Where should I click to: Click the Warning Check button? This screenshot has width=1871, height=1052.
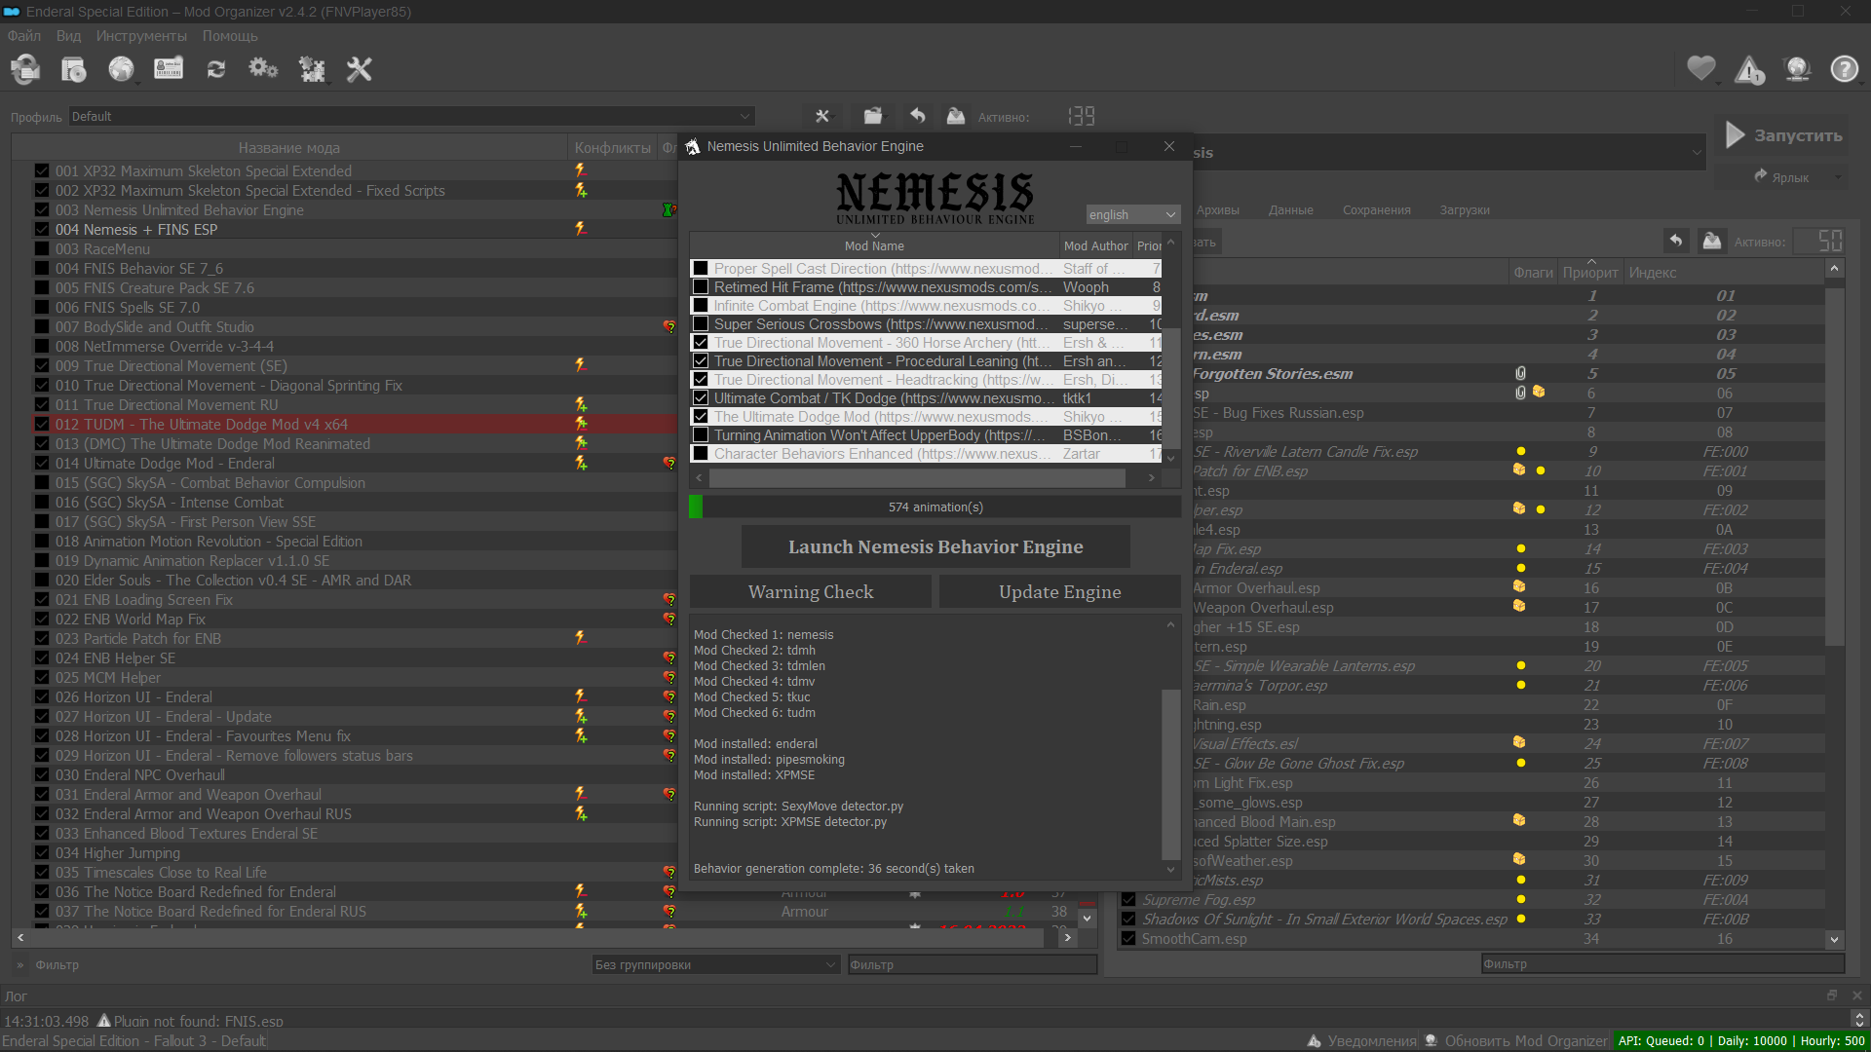pos(811,591)
